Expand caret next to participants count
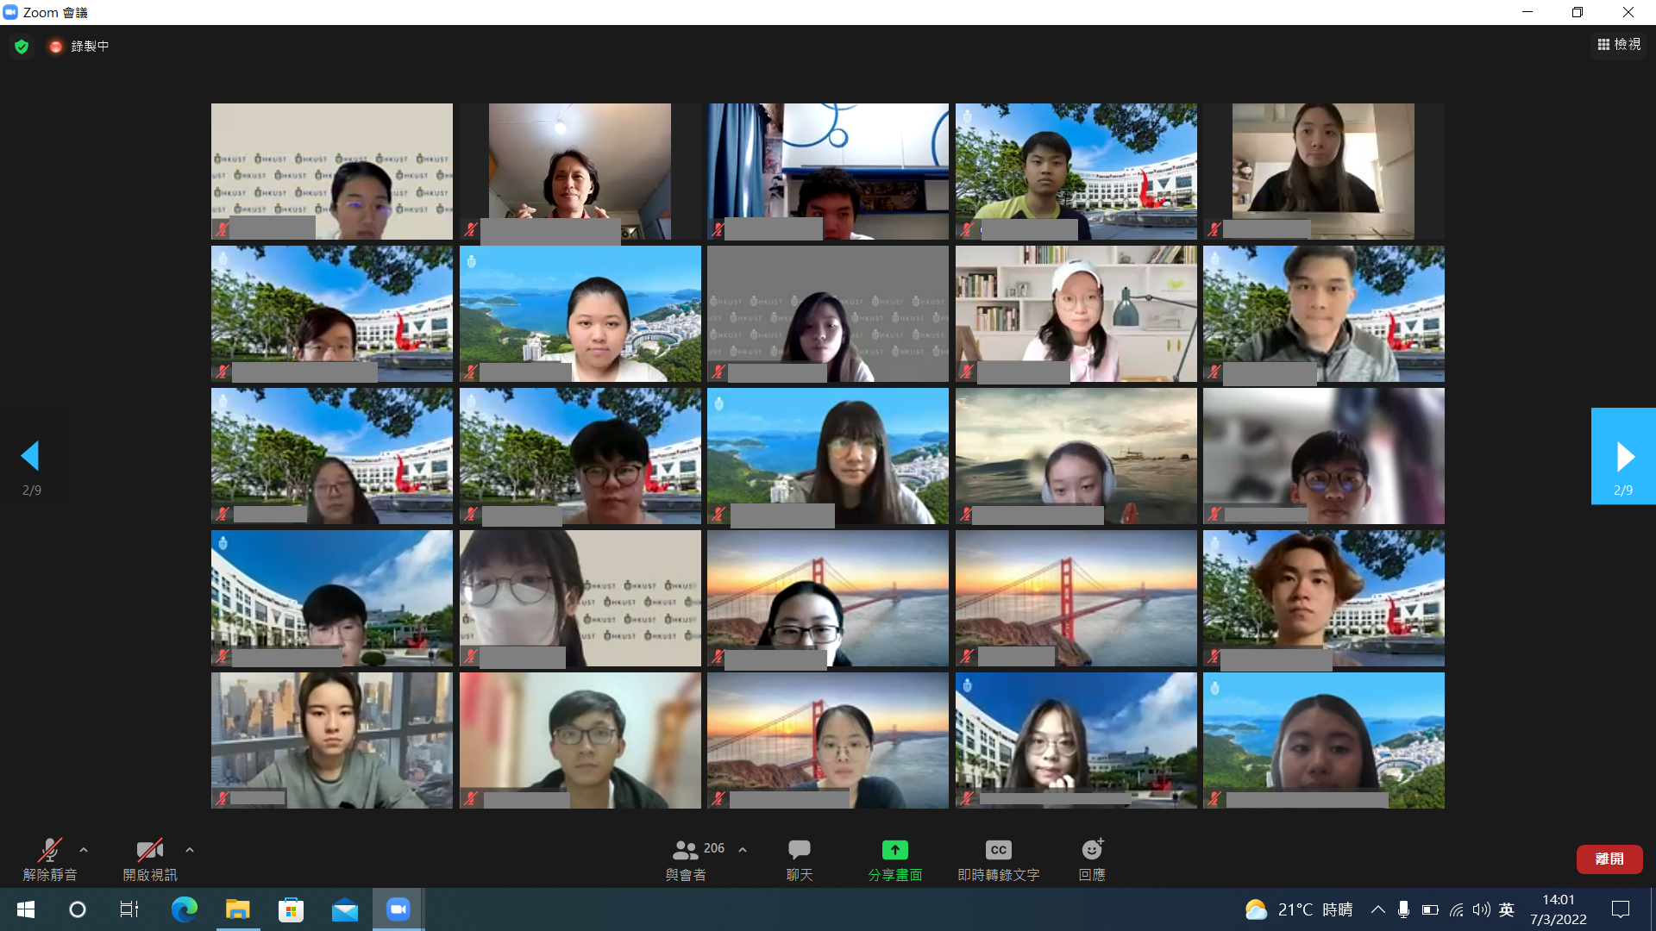 point(743,850)
